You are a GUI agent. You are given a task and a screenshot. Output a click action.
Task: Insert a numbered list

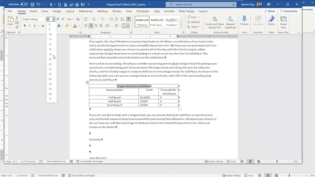94,19
